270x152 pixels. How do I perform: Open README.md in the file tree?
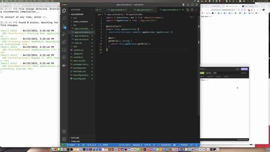point(79,71)
